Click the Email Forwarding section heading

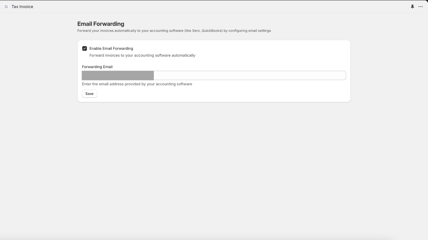pyautogui.click(x=100, y=24)
